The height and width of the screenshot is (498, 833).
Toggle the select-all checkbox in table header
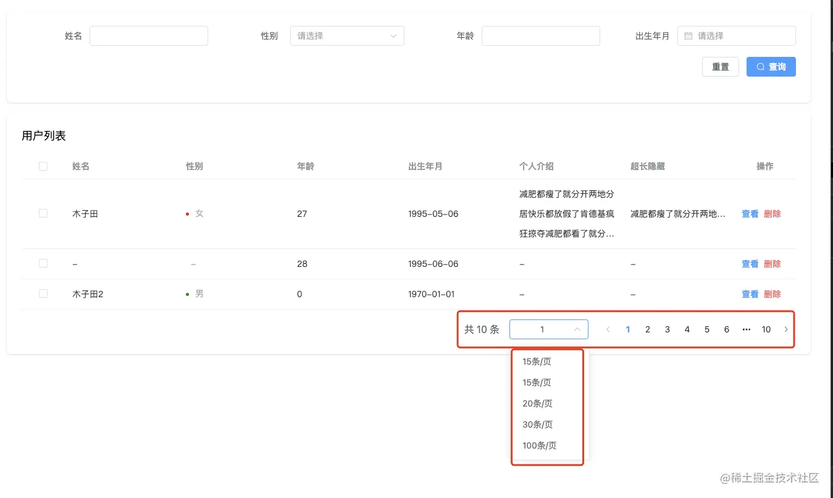(x=43, y=166)
